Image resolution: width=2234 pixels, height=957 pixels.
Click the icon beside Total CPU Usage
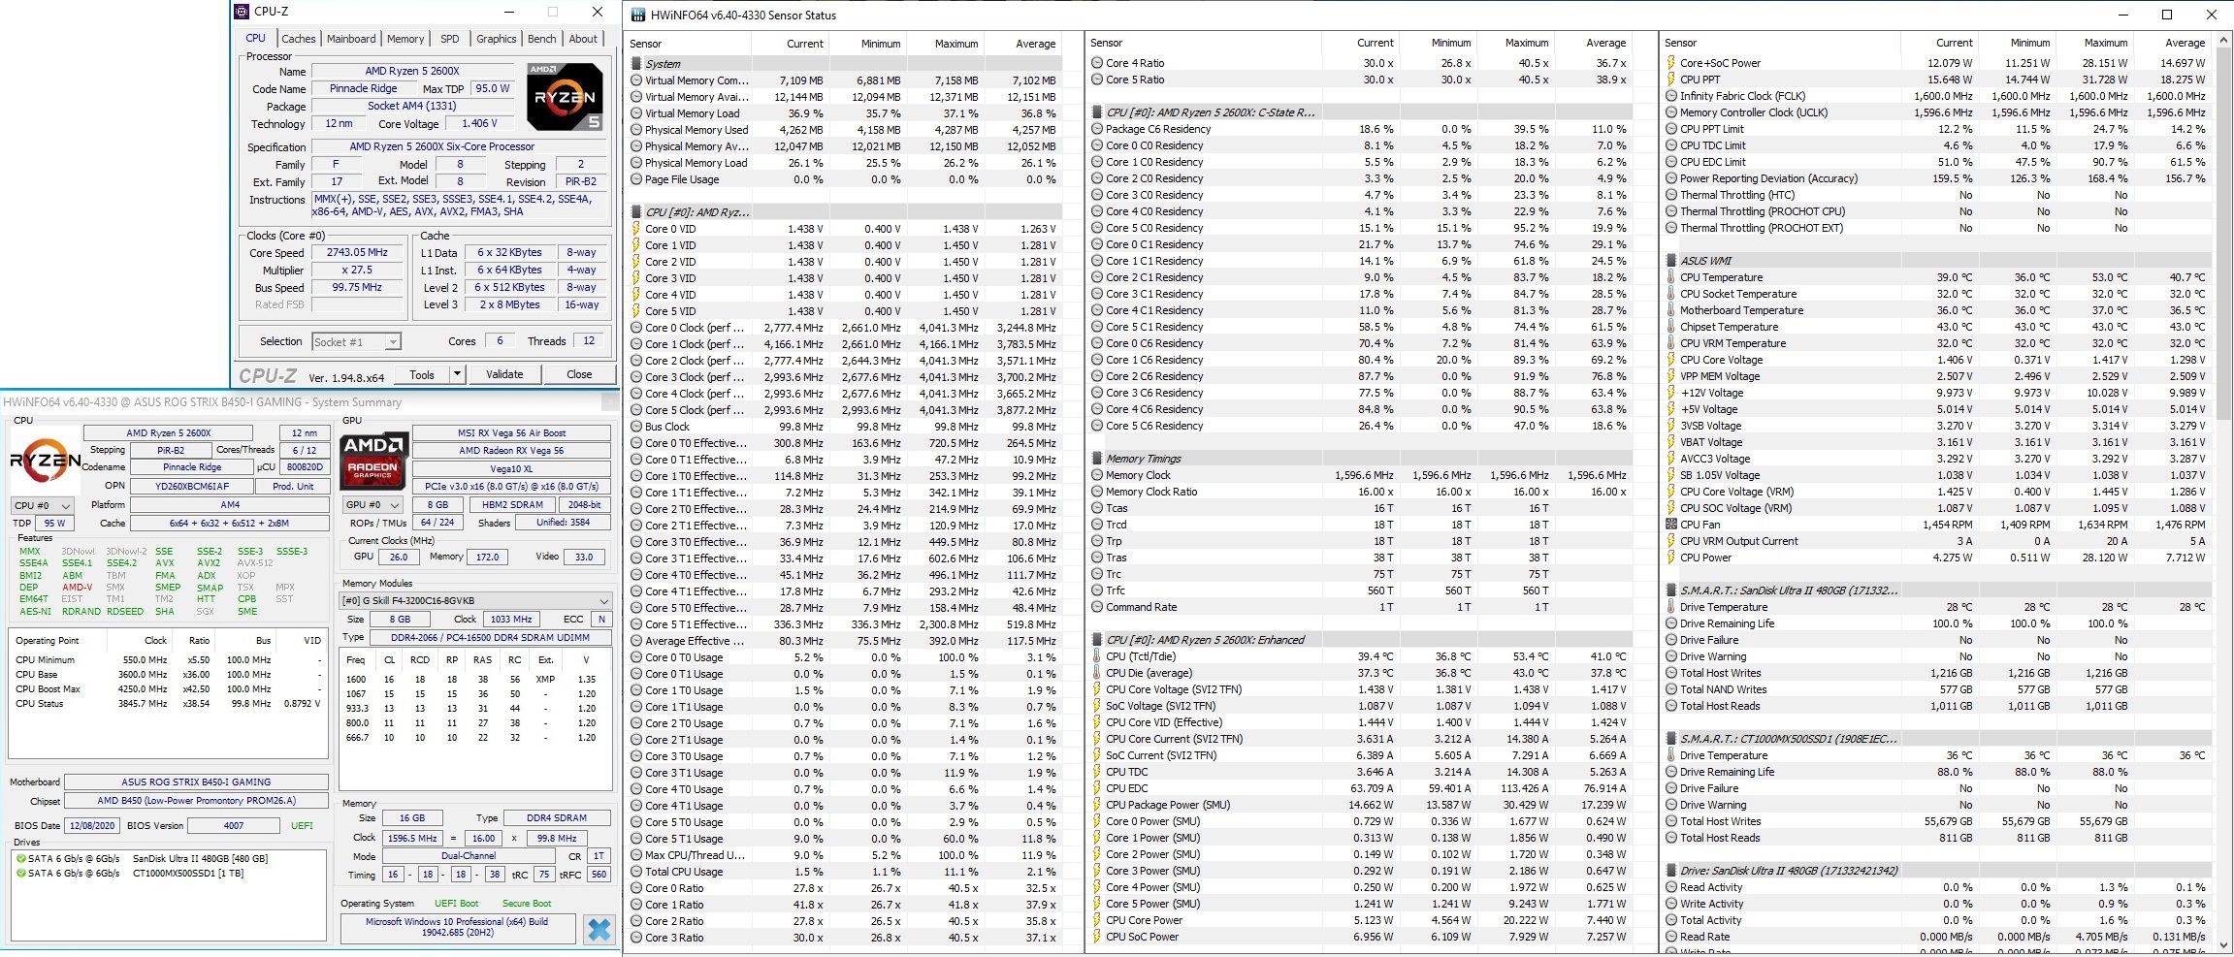[636, 872]
